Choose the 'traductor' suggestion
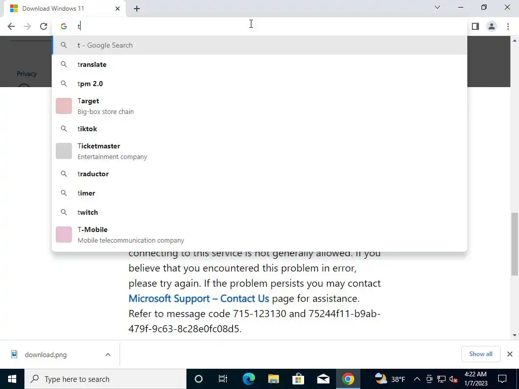Viewport: 519px width, 389px height. (x=259, y=174)
